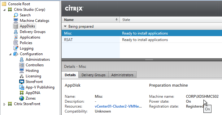Switch to the Administrators tab
Viewport: 222px width, 115px height.
(122, 75)
